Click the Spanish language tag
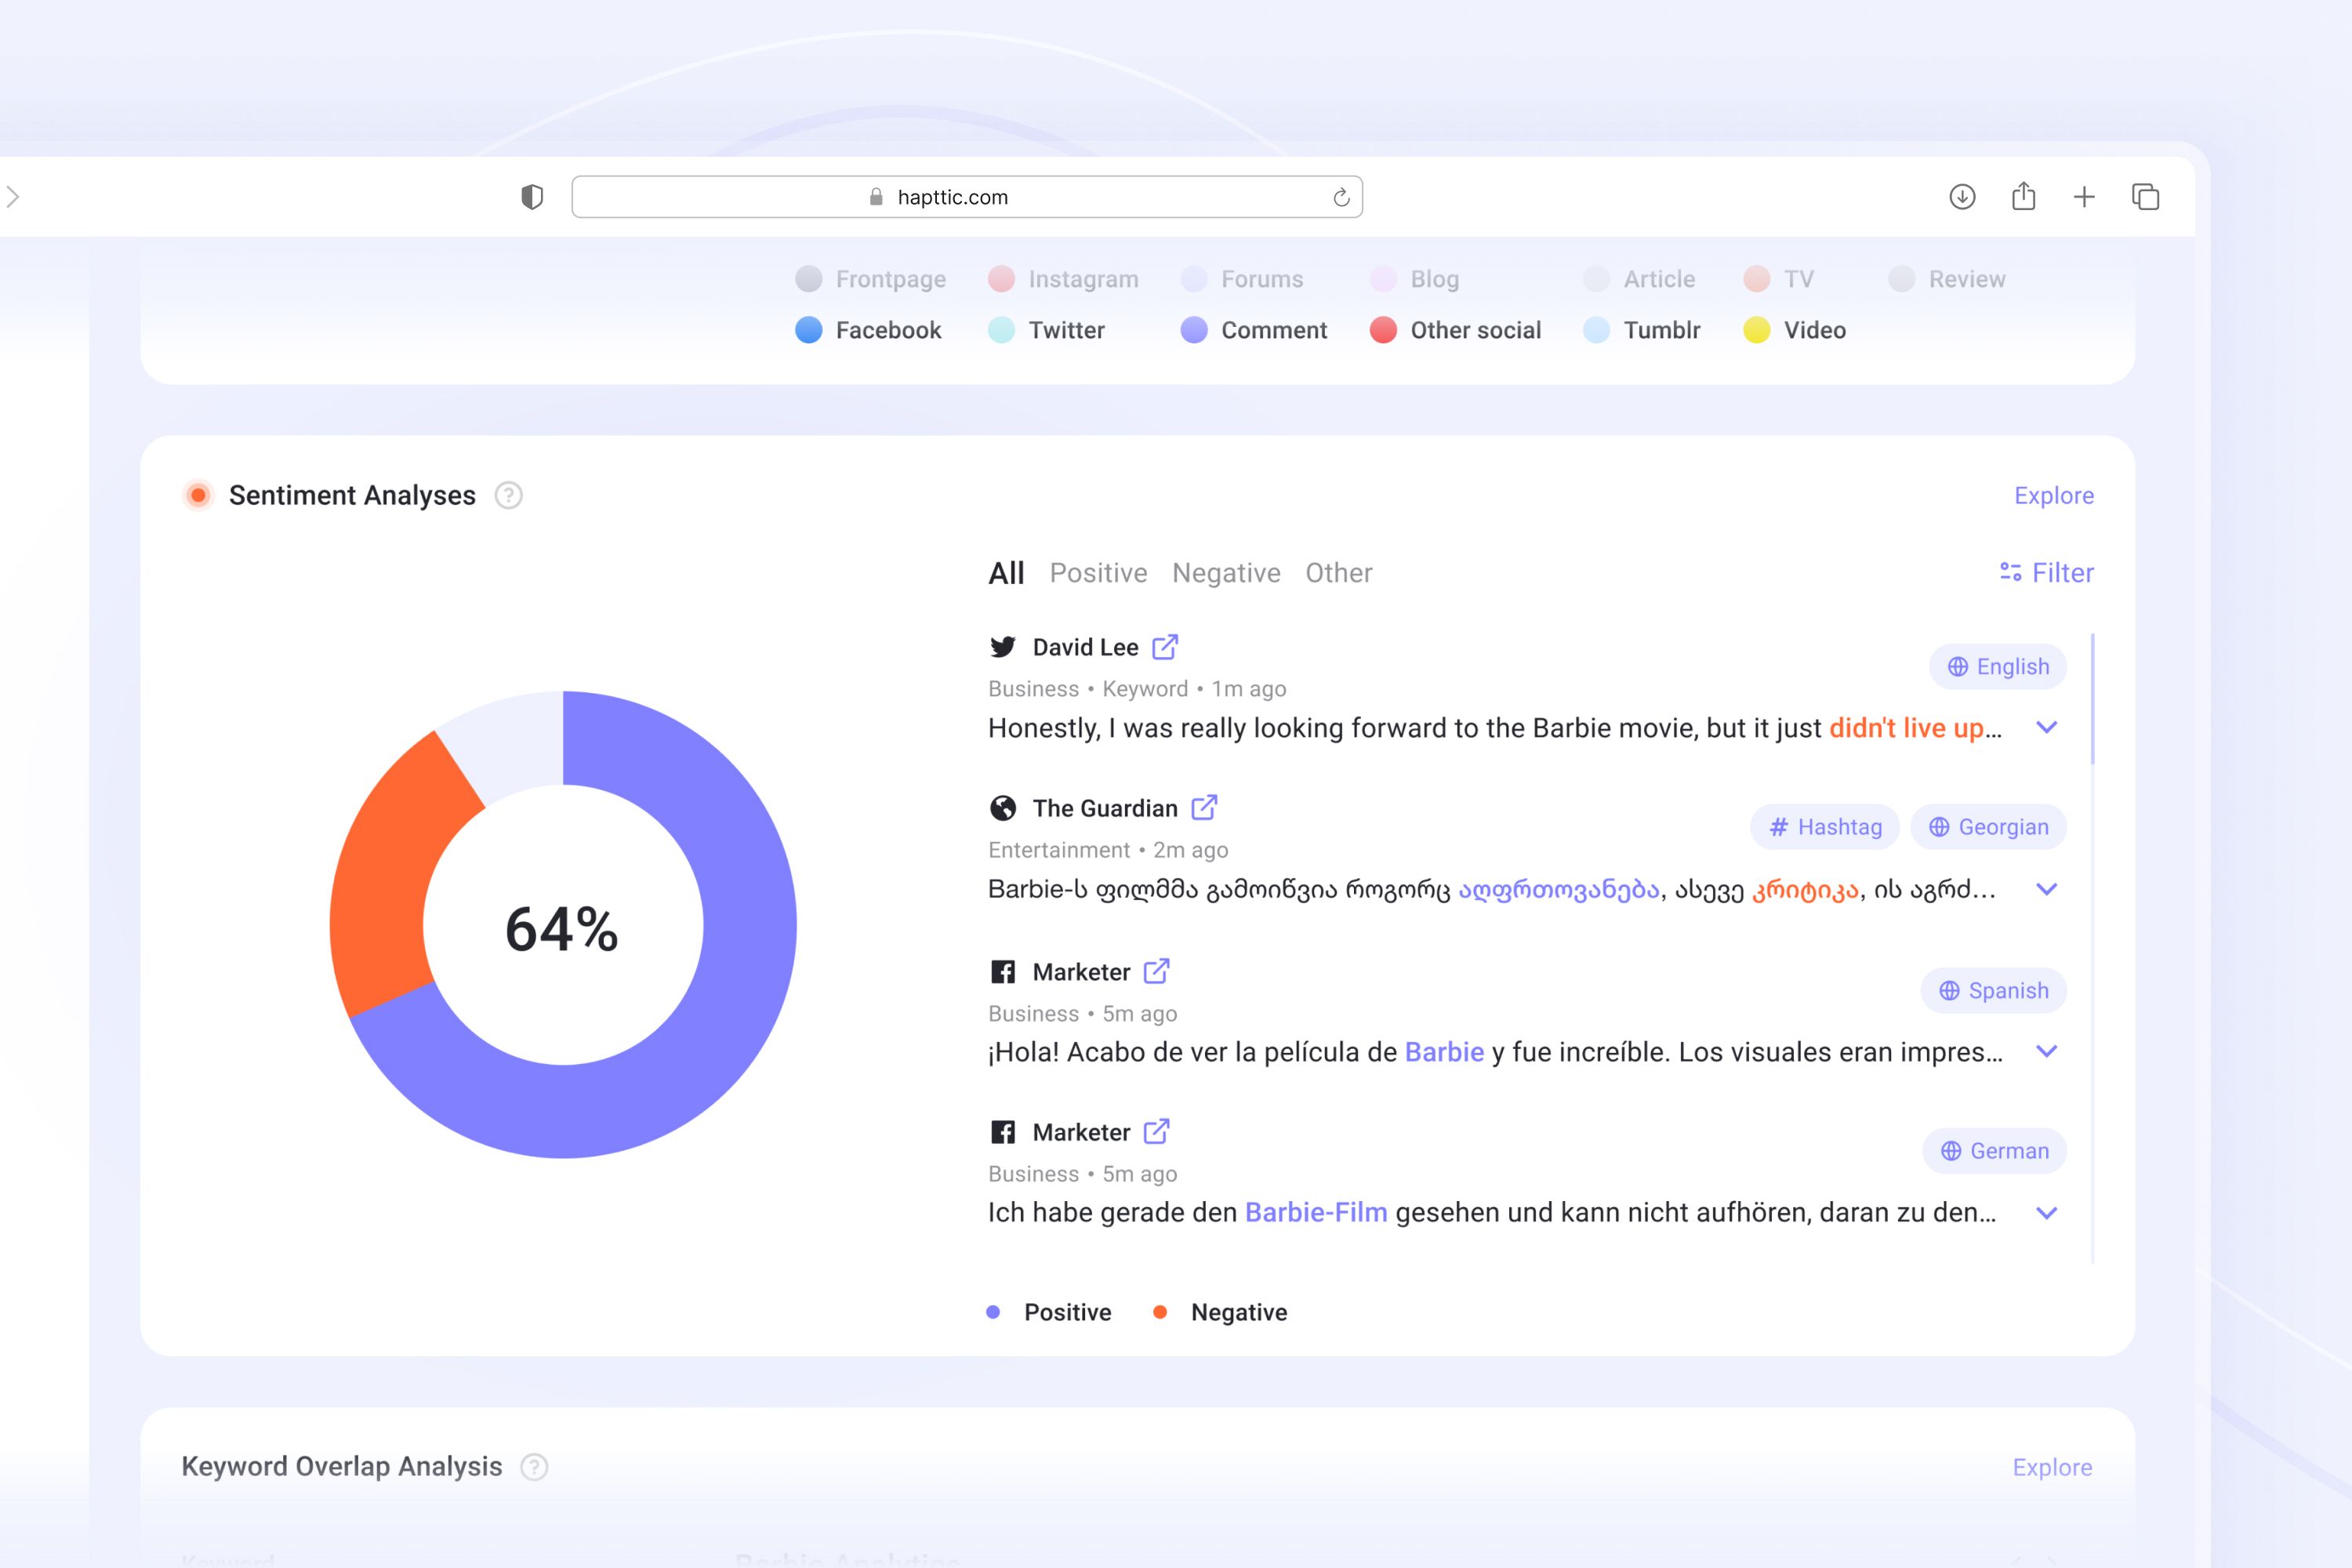 tap(1993, 990)
